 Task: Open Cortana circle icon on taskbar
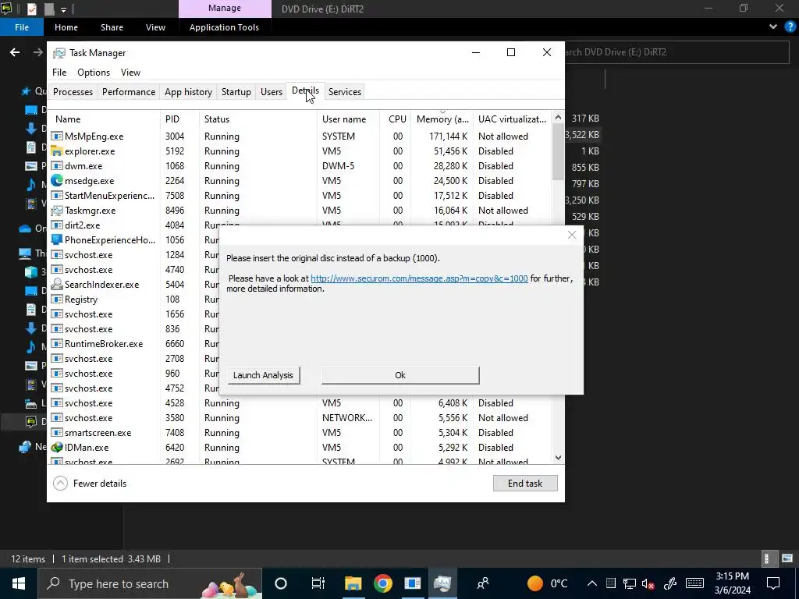(281, 583)
